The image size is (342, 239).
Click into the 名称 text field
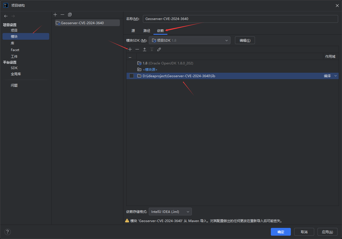(240, 19)
